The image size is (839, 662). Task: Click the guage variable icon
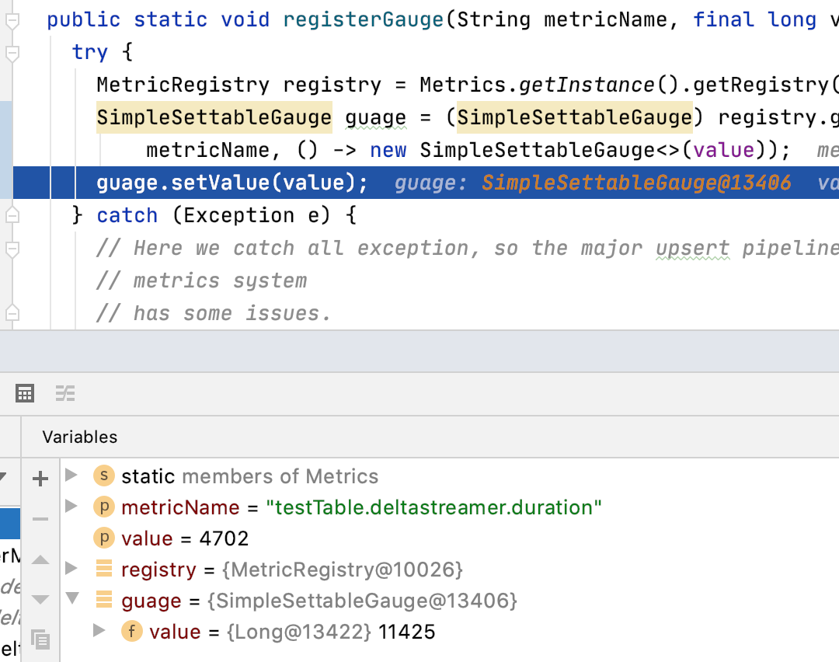click(104, 599)
